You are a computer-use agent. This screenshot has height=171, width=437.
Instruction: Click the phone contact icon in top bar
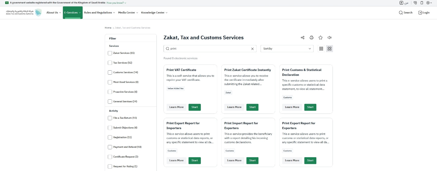coord(415,3)
